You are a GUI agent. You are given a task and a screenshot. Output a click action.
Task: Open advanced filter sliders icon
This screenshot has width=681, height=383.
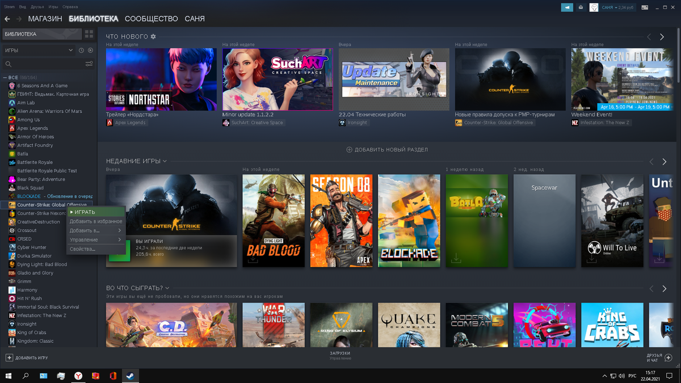tap(89, 64)
